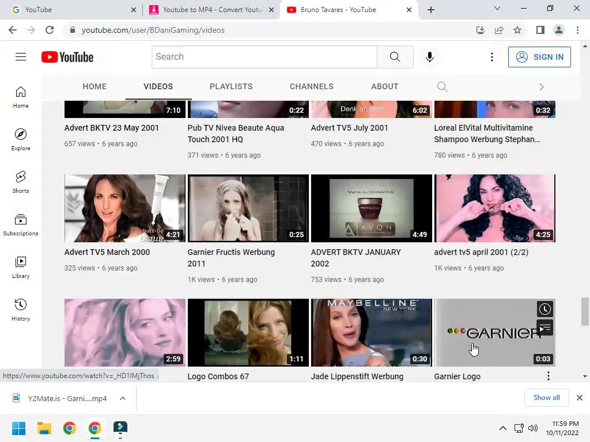Open tab search dropdown in Chrome
This screenshot has height=442, width=590.
tap(497, 8)
